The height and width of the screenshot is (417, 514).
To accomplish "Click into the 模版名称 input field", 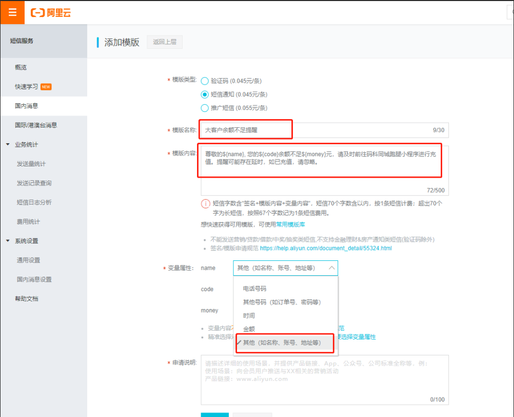I will point(313,130).
